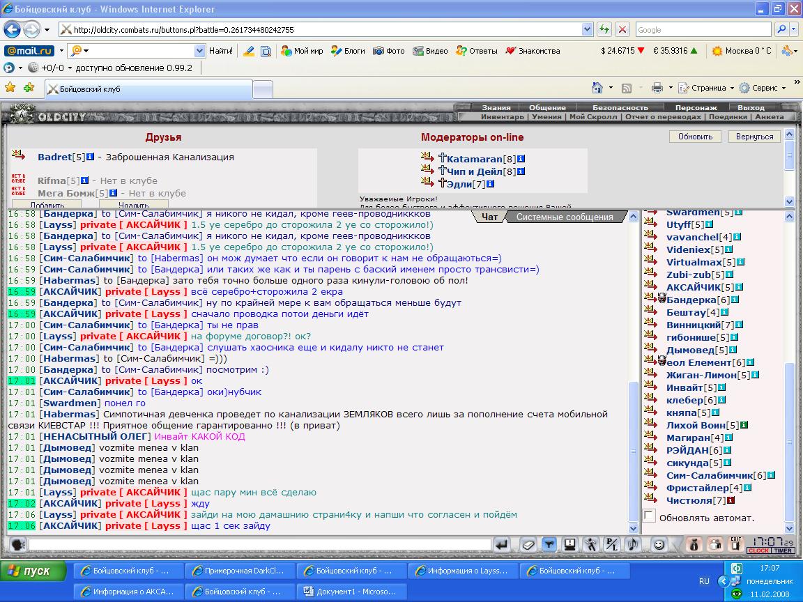Toggle the auto-refresh checkbox 'Обновлять автомат.'
This screenshot has height=602, width=803.
650,516
